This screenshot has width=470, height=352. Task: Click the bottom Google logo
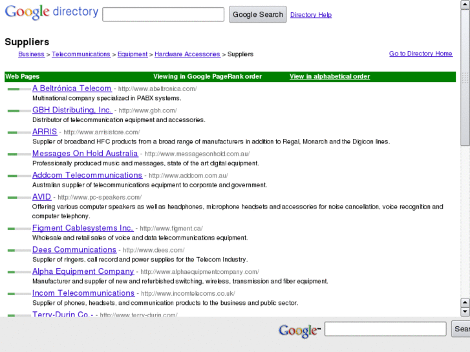299,331
